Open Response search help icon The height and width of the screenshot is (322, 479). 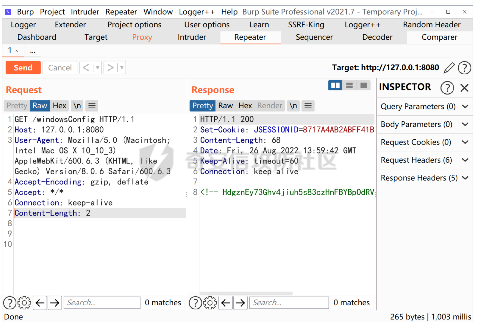(x=195, y=303)
